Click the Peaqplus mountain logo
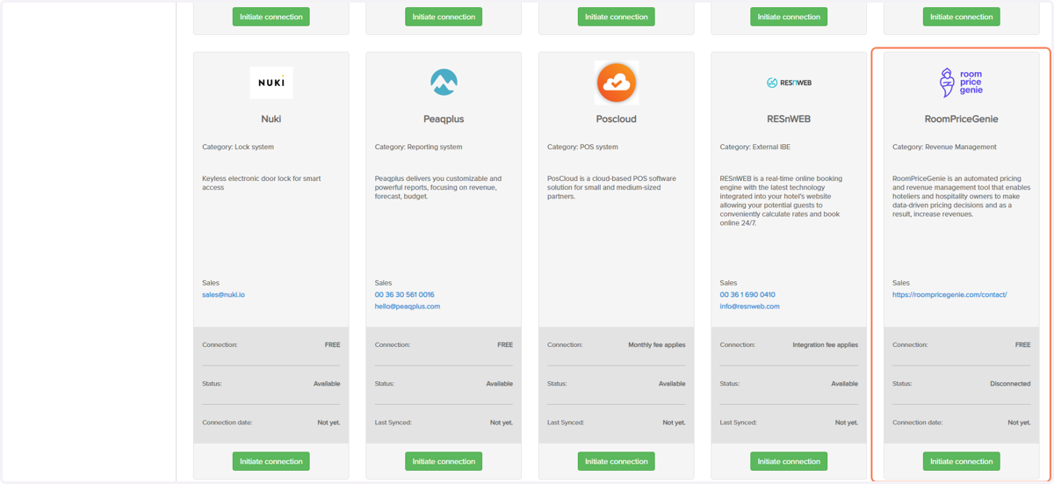Image resolution: width=1054 pixels, height=484 pixels. click(444, 83)
